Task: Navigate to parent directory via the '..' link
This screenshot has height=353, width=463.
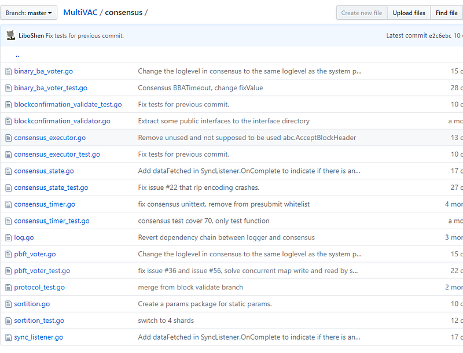Action: (17, 55)
